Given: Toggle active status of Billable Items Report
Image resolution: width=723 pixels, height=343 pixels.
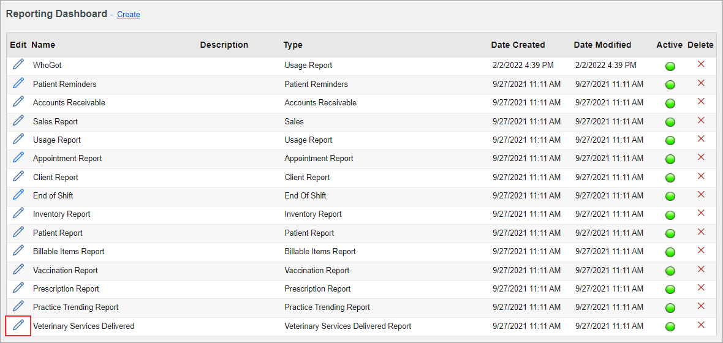Looking at the screenshot, I should [670, 252].
